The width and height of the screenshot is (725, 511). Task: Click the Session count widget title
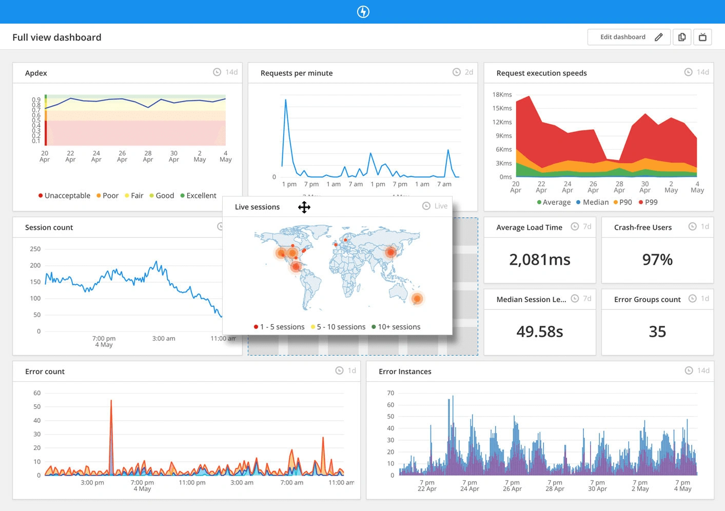[x=49, y=228]
